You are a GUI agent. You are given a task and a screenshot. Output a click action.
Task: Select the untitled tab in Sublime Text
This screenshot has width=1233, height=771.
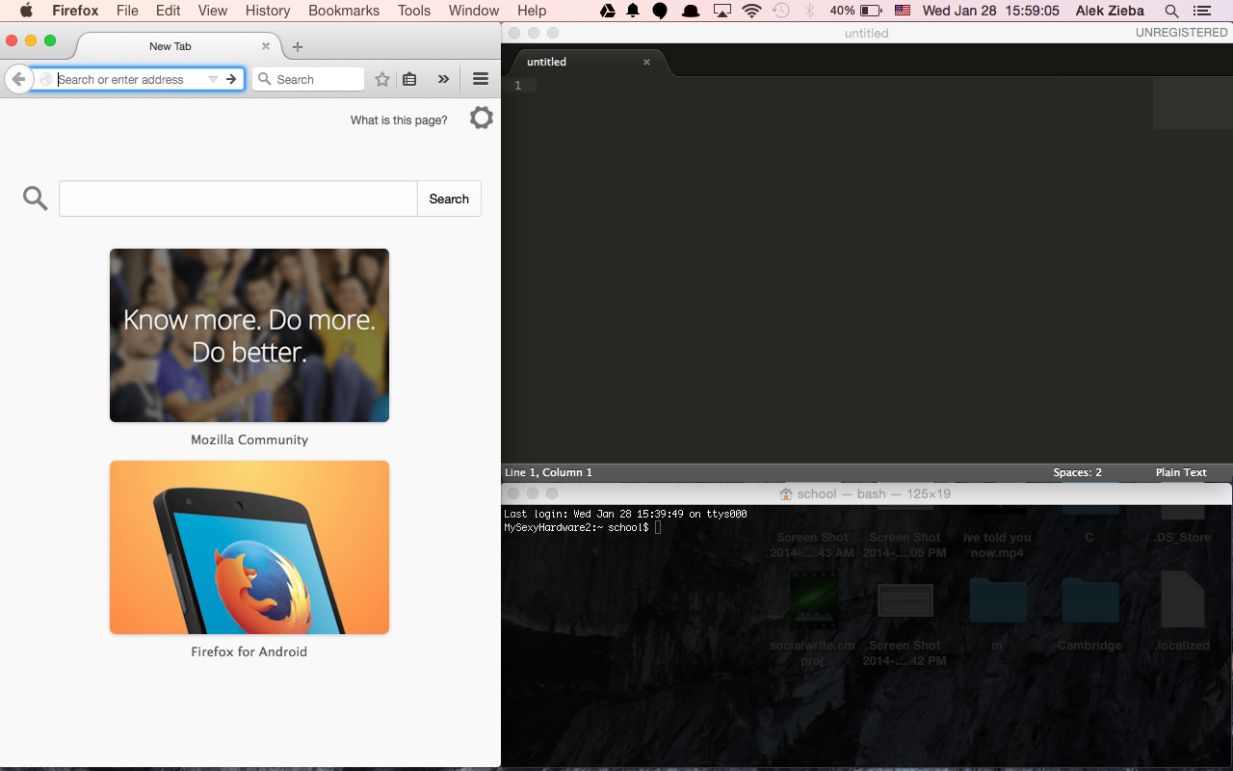[x=547, y=62]
